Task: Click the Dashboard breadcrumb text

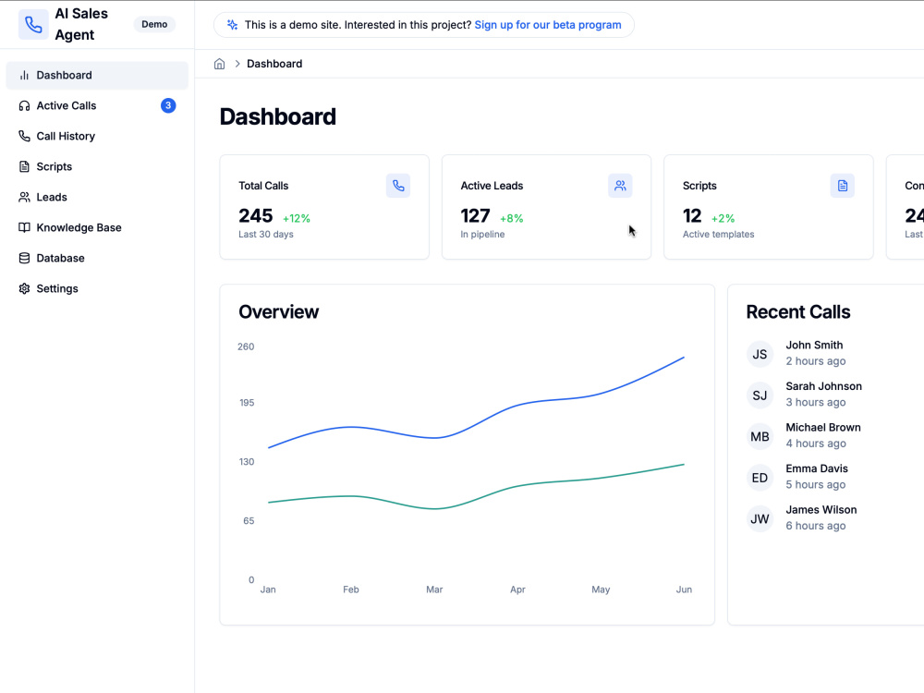Action: (x=274, y=64)
